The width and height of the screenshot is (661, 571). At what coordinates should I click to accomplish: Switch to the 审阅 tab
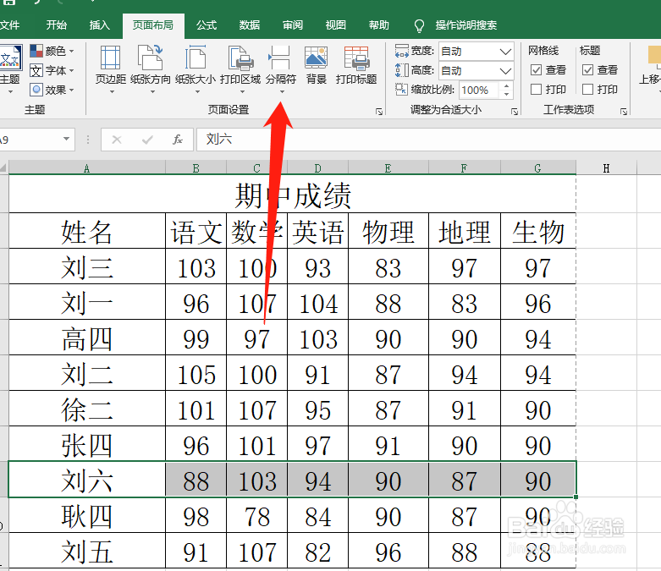[x=293, y=25]
